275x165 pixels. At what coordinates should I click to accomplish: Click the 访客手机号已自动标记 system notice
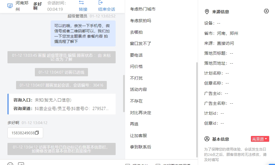(x=62, y=149)
